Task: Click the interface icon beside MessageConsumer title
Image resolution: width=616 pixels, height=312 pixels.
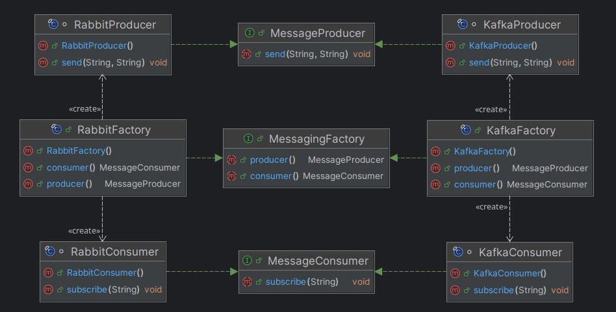Action: point(248,261)
